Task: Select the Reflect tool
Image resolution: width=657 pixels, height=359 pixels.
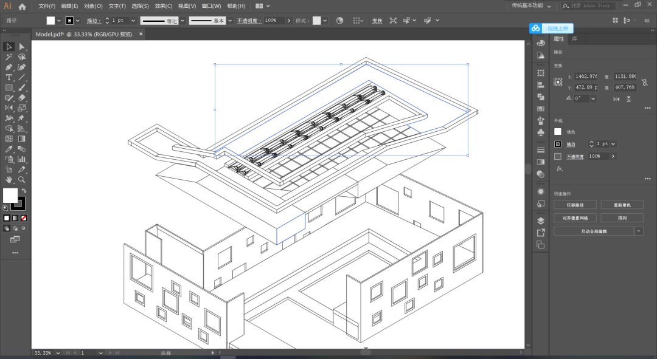Action: pos(9,108)
